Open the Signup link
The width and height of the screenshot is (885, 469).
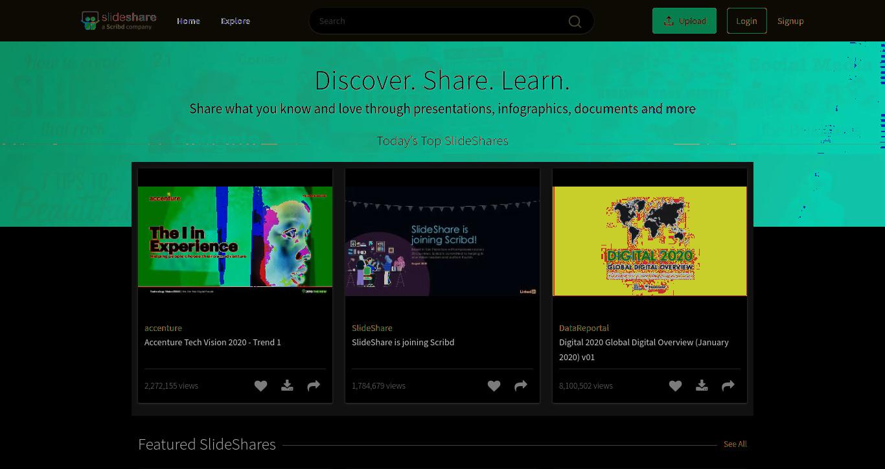tap(790, 21)
